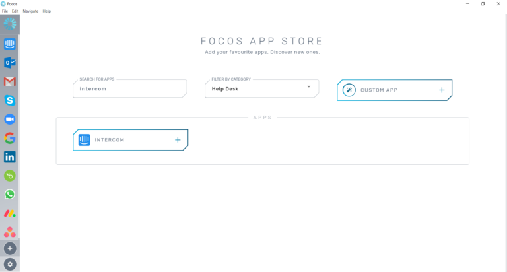The image size is (507, 272).
Task: Open WhatsApp in the sidebar
Action: click(x=10, y=194)
